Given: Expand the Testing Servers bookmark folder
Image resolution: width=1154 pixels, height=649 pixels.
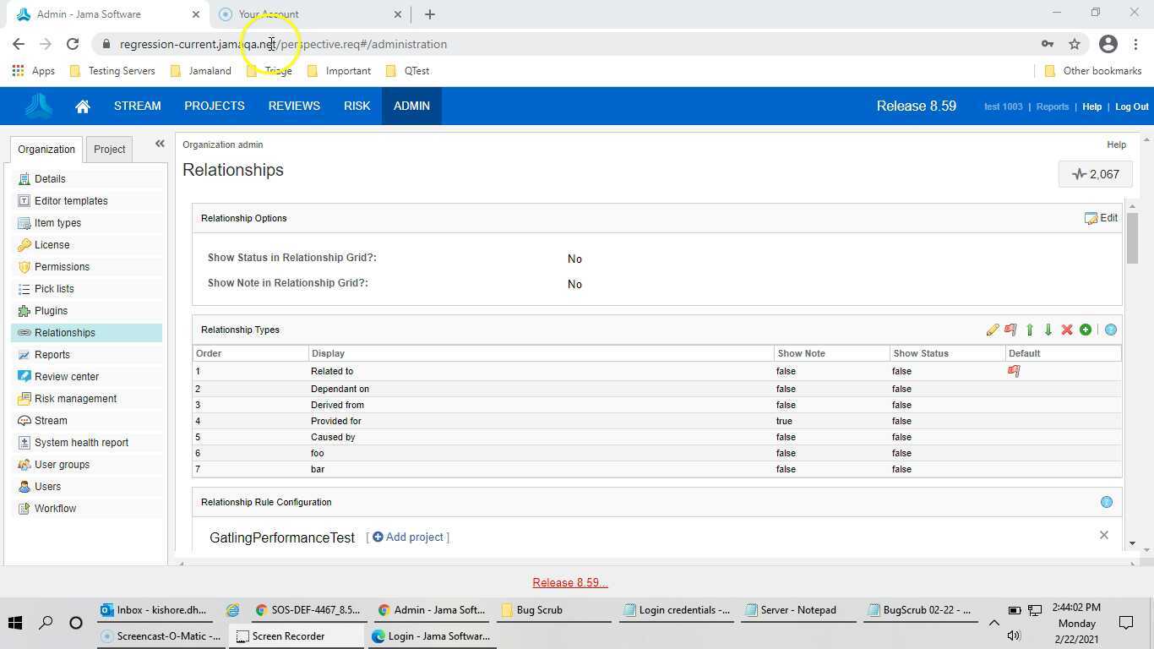Looking at the screenshot, I should (x=121, y=70).
